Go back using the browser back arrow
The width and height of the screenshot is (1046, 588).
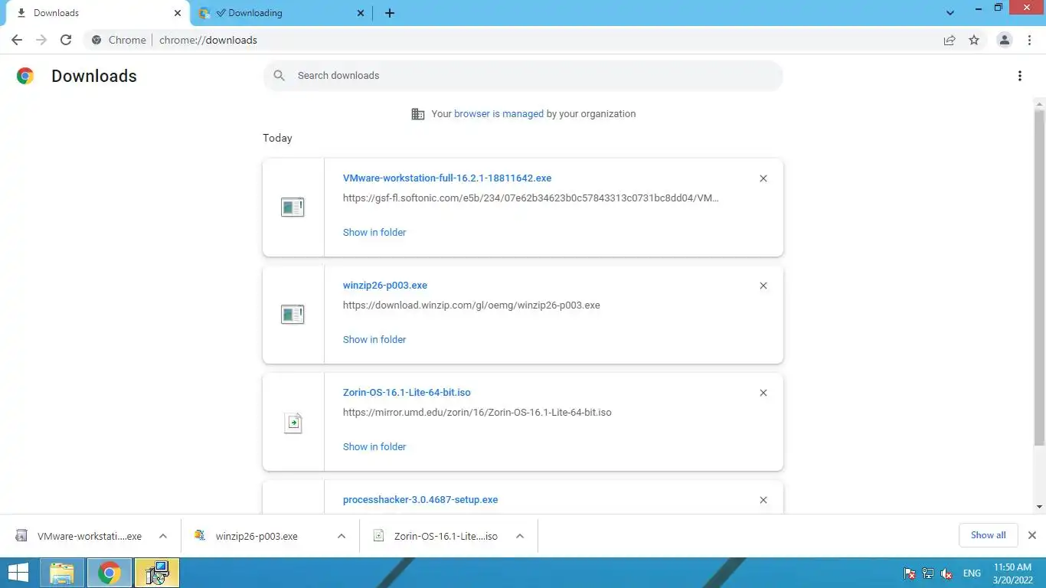tap(17, 40)
